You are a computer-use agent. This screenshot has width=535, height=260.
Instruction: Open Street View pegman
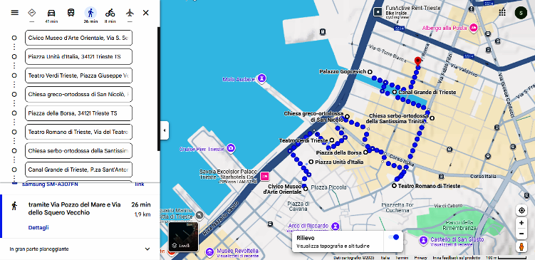click(x=521, y=246)
